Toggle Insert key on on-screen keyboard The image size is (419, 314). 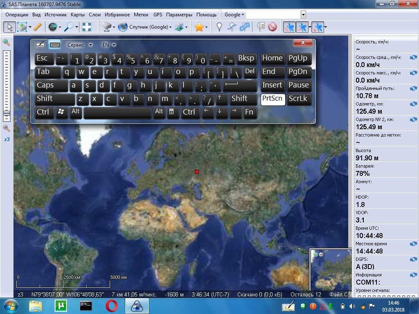pyautogui.click(x=273, y=86)
